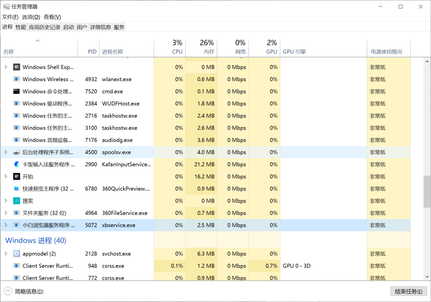Screen dimensions: 431x302
Task: Click the 搜索 magnifier process icon
Action: click(16, 201)
